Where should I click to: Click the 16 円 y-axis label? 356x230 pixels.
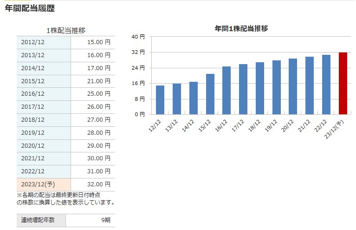click(138, 84)
